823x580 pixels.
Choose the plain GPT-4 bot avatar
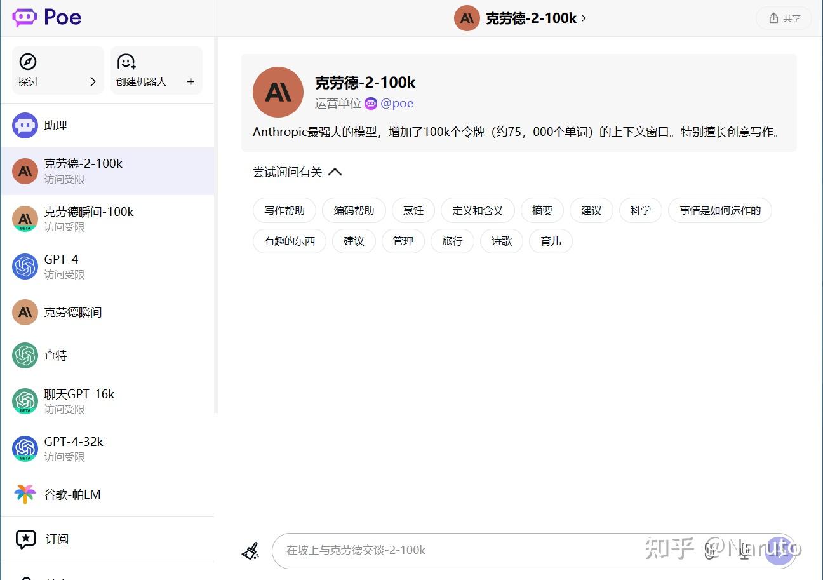[x=25, y=266]
